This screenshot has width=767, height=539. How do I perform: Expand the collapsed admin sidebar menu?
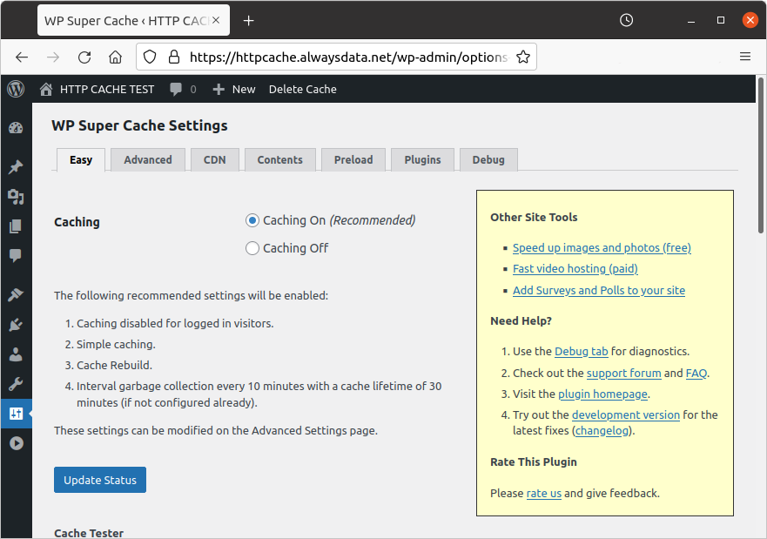16,442
